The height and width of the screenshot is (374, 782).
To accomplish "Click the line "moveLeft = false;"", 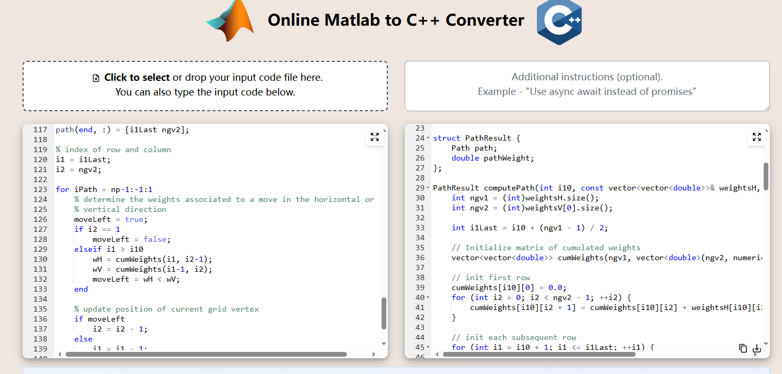I will pos(132,239).
